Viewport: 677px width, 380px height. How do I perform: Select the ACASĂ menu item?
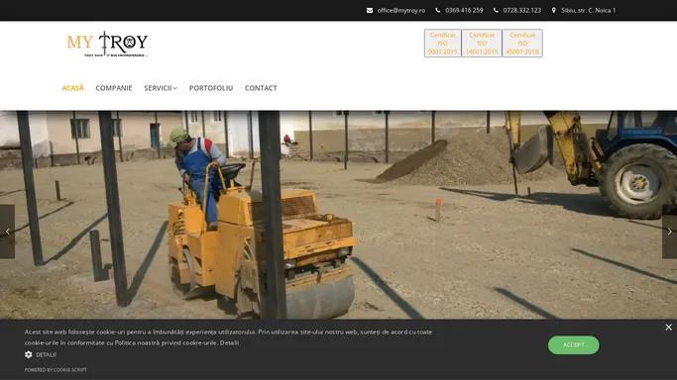(73, 88)
